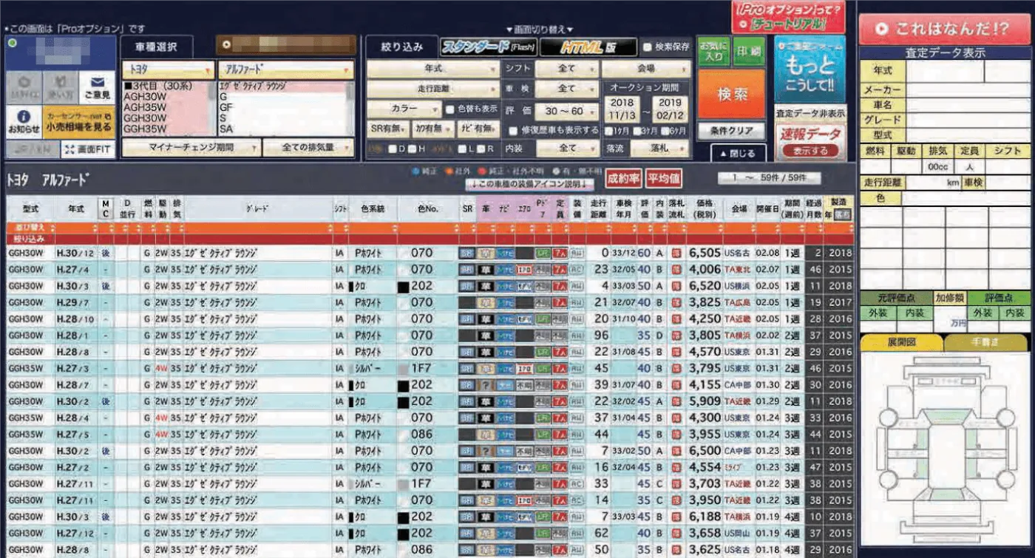Collapse the filter panel with ▲閉じる
Viewport: 1035px width, 558px height.
click(x=738, y=154)
